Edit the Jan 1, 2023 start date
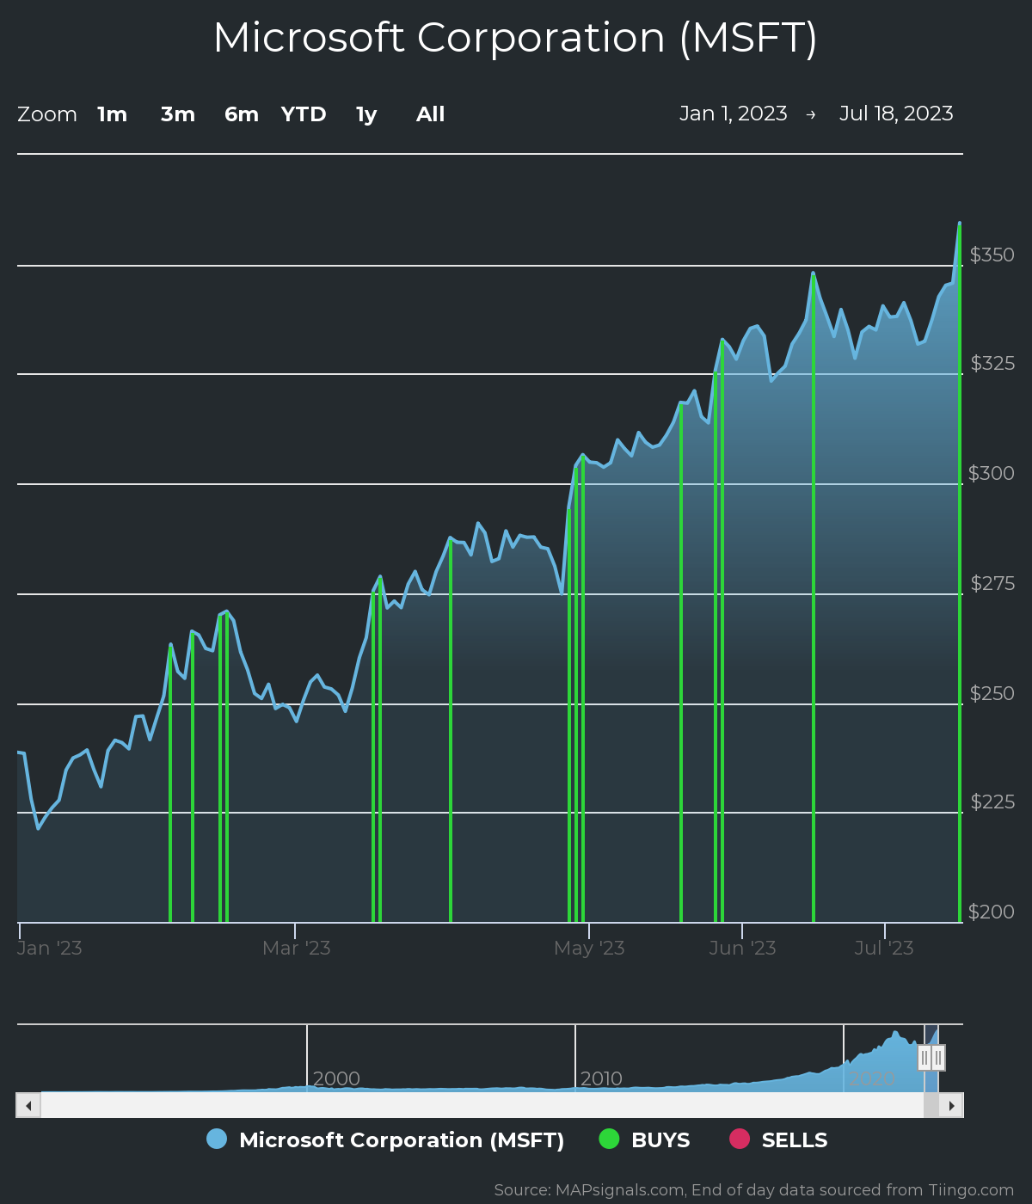 click(734, 114)
